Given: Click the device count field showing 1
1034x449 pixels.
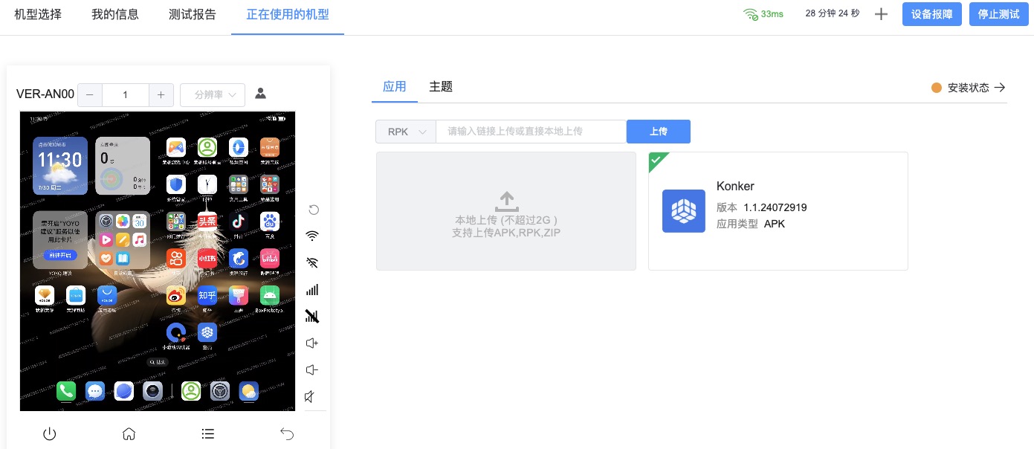Looking at the screenshot, I should tap(126, 94).
